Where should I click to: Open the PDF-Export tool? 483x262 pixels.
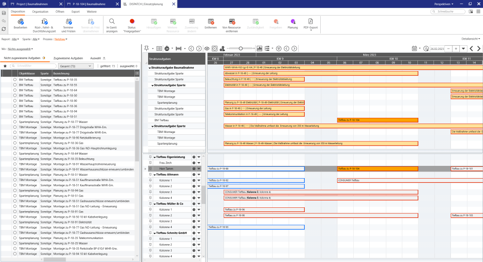click(x=311, y=22)
